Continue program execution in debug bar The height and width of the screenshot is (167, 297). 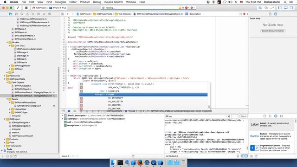[x=75, y=111]
